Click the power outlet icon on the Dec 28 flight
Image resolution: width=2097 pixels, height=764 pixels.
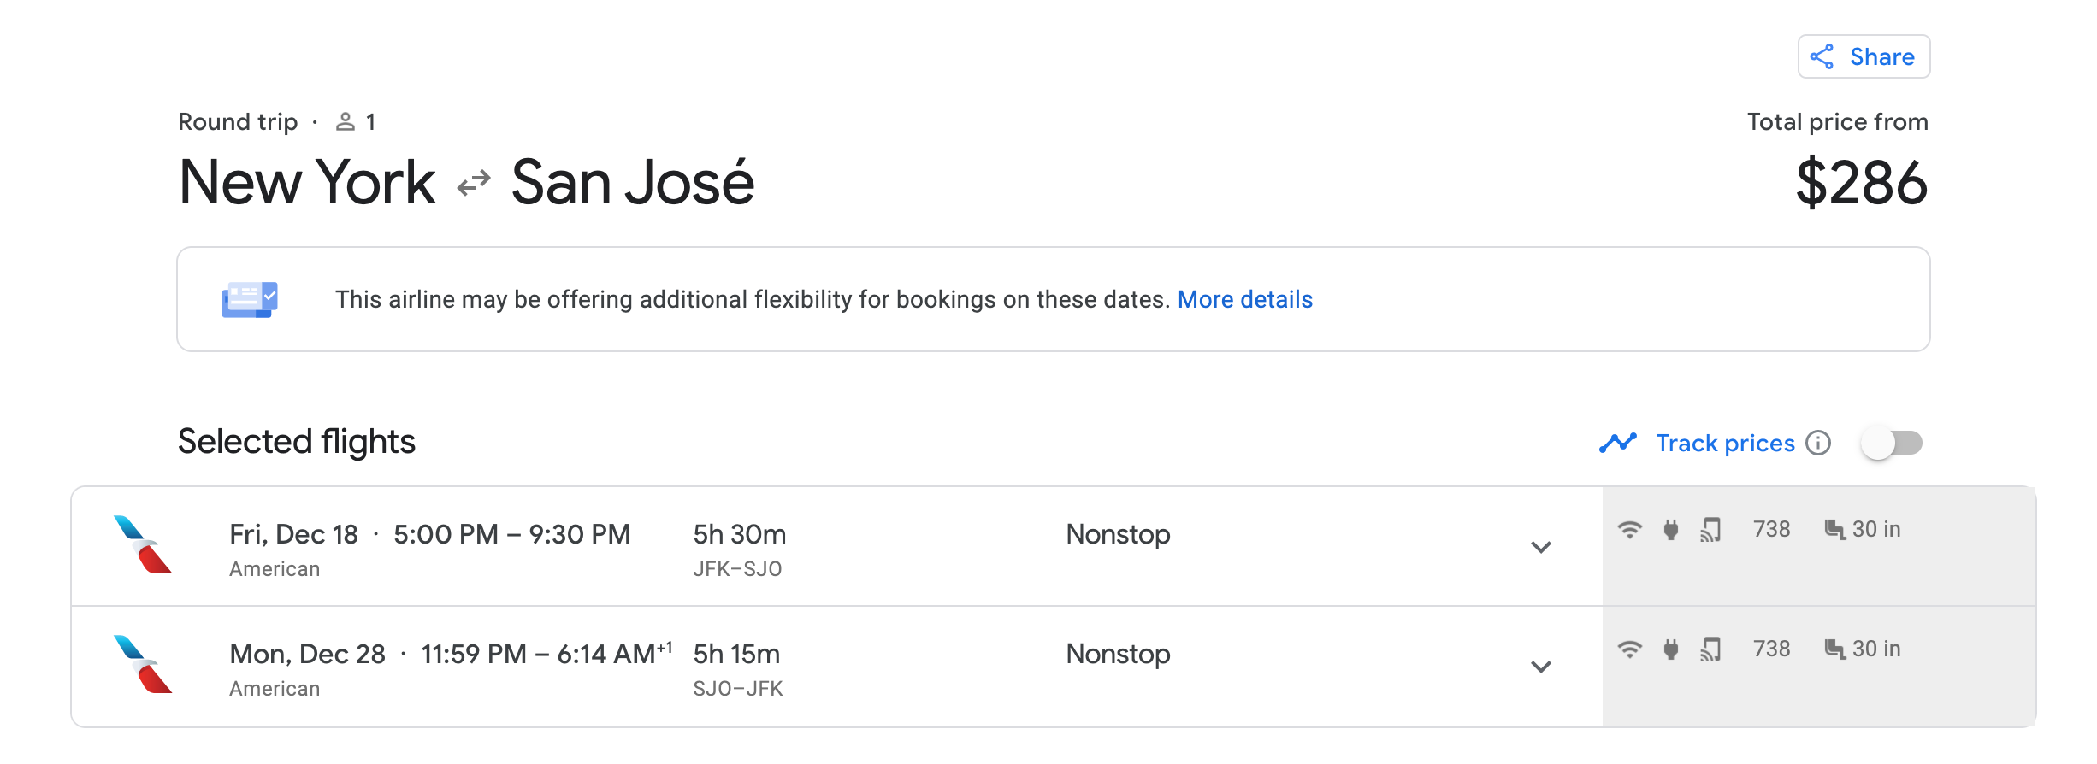pyautogui.click(x=1670, y=649)
